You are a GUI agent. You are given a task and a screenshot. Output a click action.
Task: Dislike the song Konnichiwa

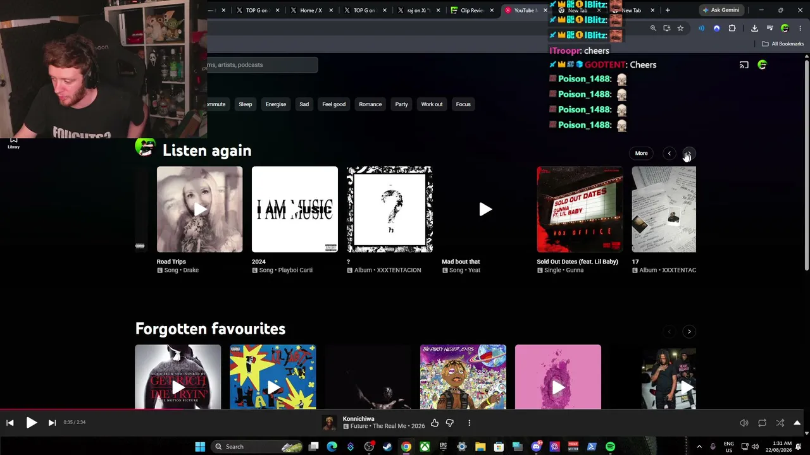pyautogui.click(x=450, y=423)
